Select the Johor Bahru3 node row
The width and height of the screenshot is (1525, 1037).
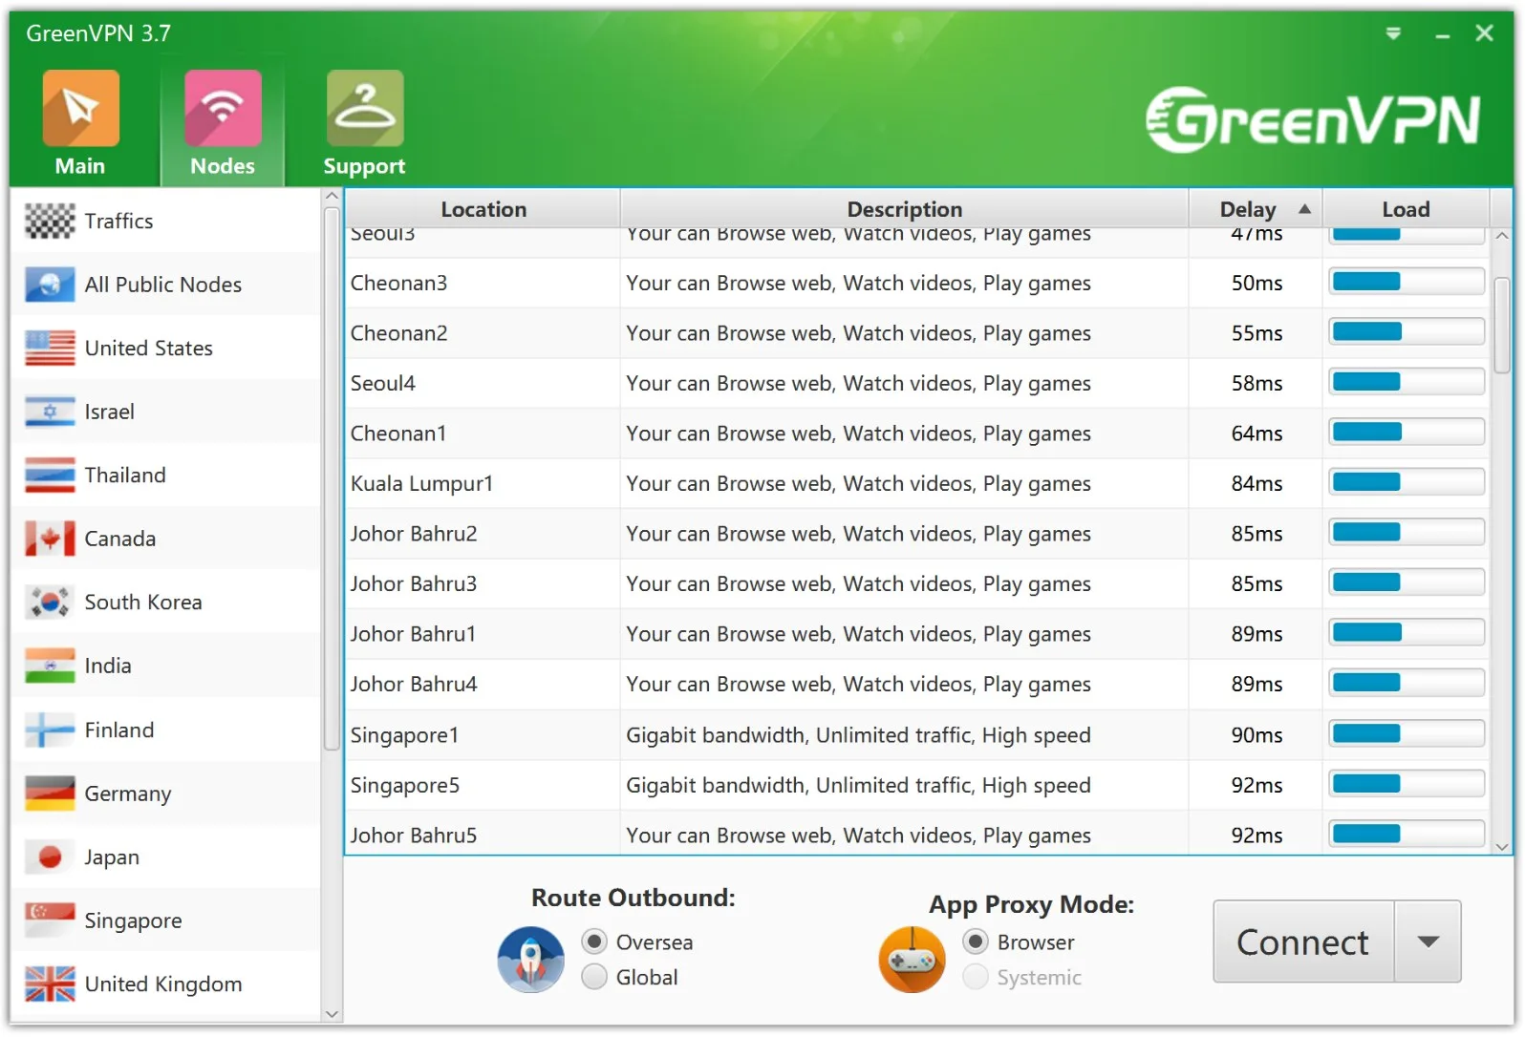click(917, 583)
